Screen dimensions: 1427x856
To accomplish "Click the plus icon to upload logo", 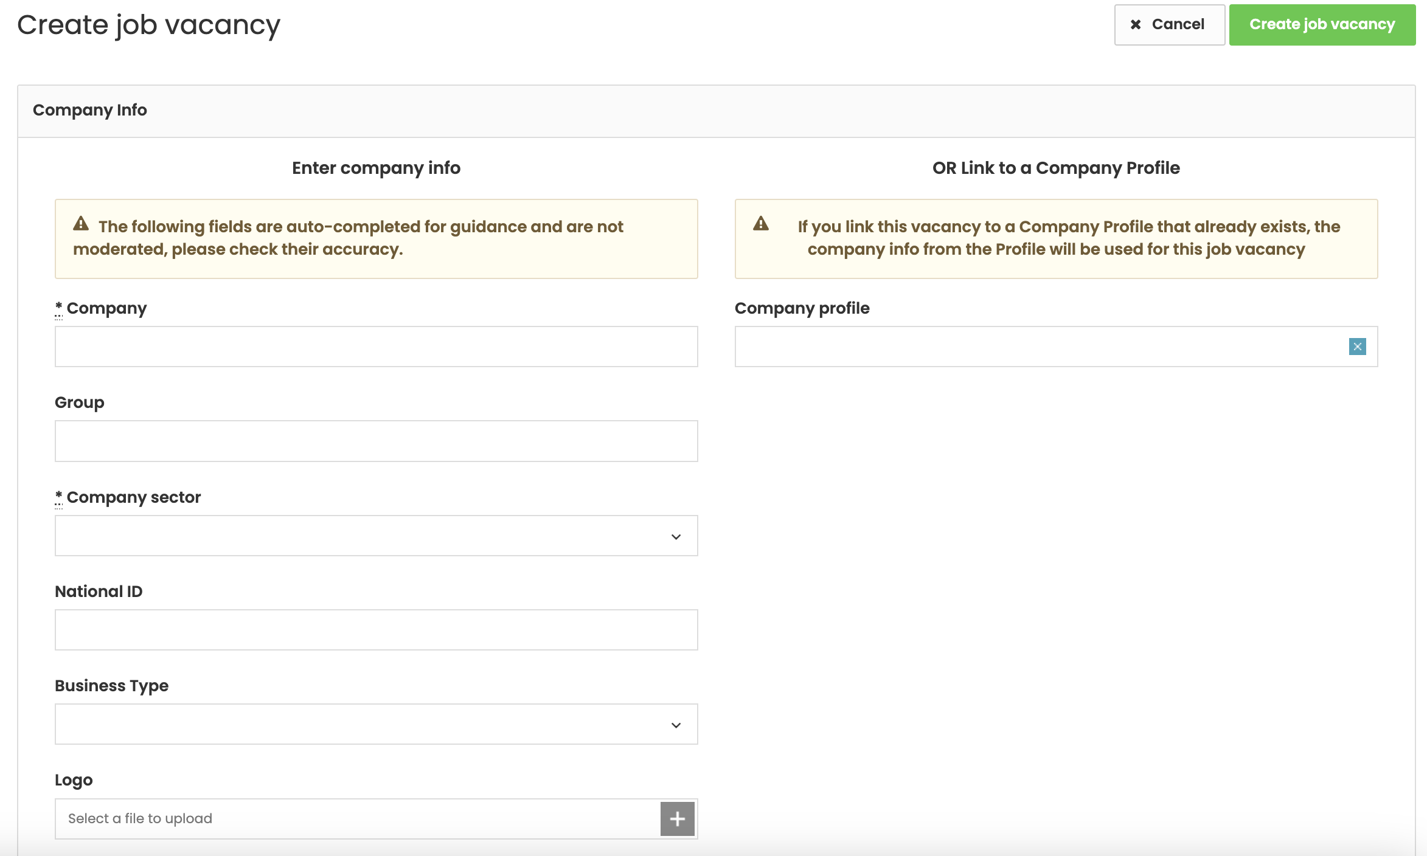I will [x=677, y=818].
